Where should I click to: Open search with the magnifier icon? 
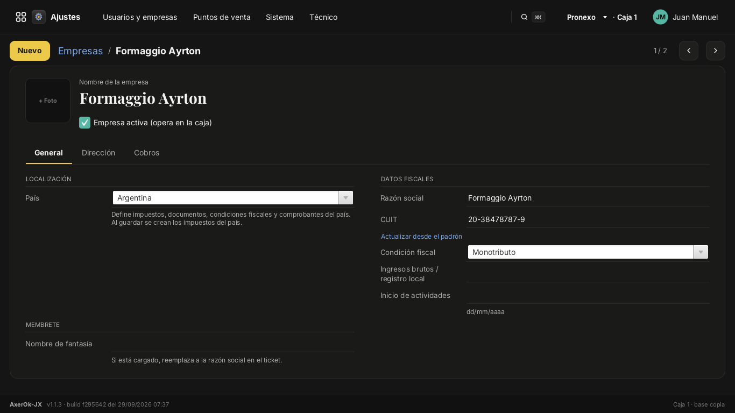pos(524,17)
